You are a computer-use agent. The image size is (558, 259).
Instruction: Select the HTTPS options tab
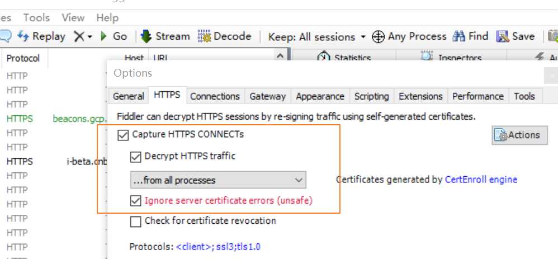pos(167,95)
